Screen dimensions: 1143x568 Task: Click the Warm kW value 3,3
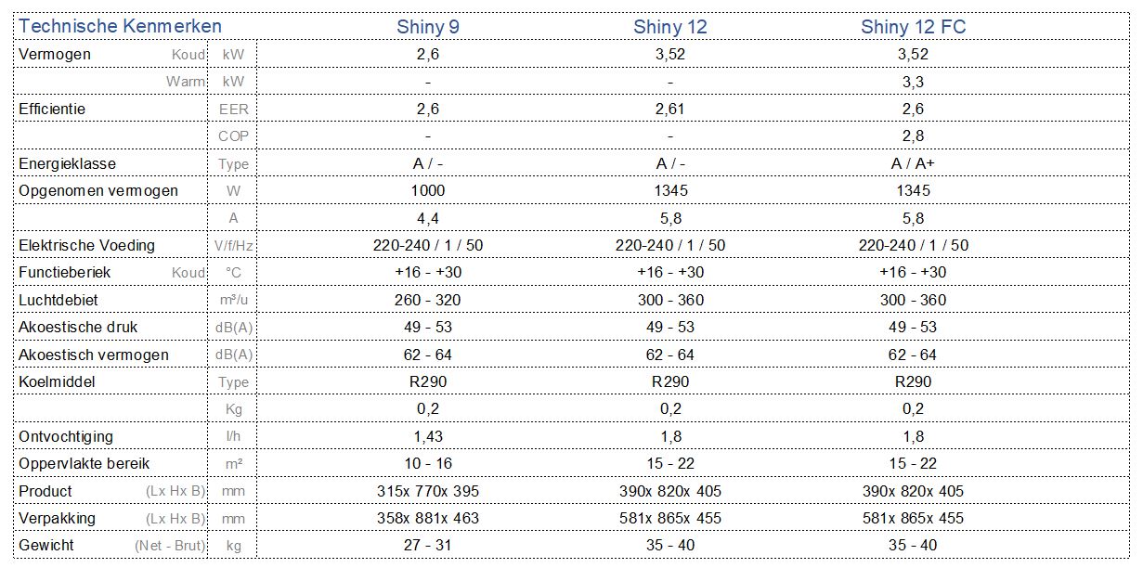pyautogui.click(x=913, y=82)
